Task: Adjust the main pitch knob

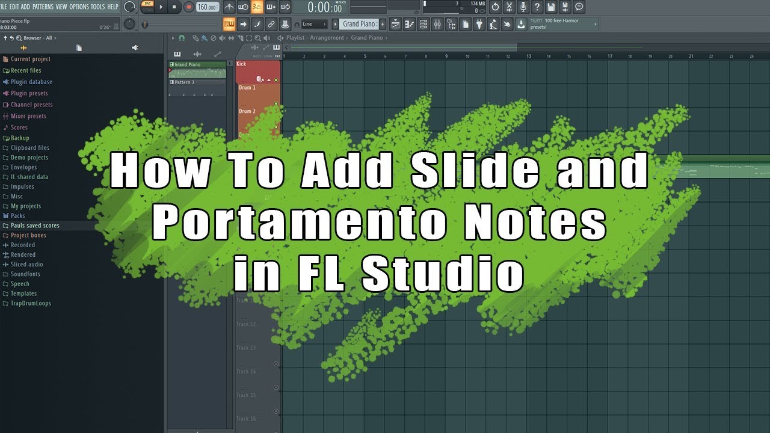Action: pyautogui.click(x=129, y=24)
